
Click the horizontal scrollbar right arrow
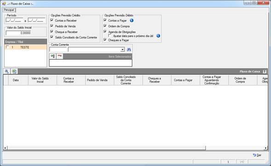266,148
